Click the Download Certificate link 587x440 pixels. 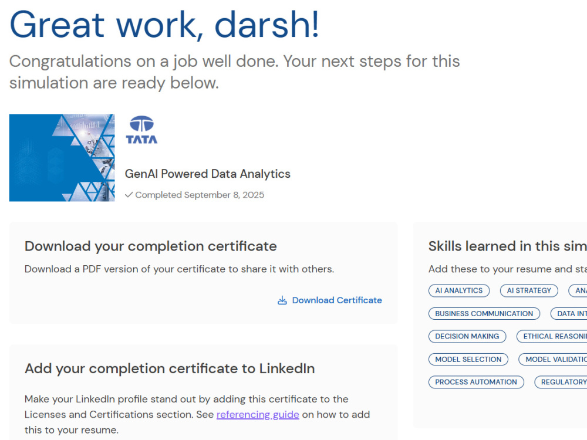click(329, 300)
